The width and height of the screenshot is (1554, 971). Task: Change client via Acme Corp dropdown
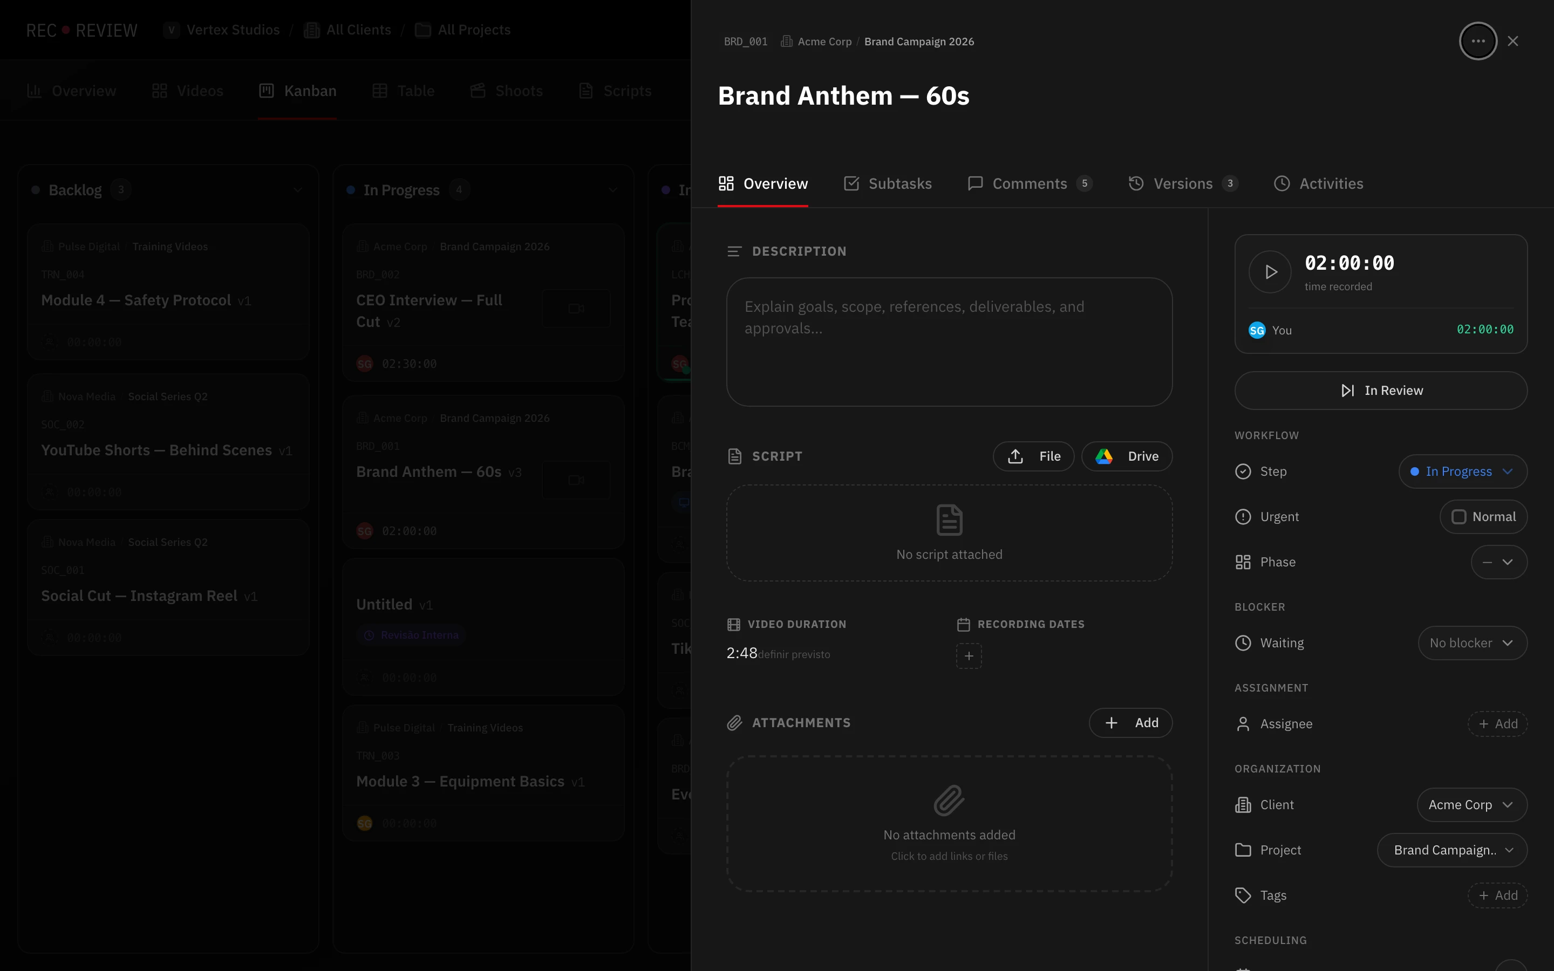pyautogui.click(x=1470, y=805)
